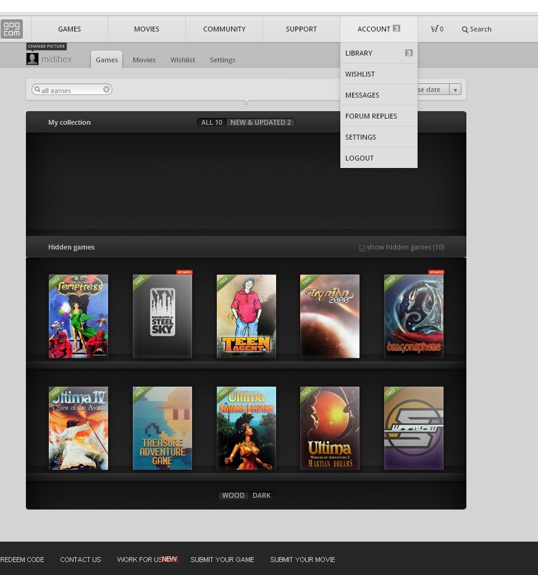Screen dimensions: 538x575
Task: Switch shelf theme to Dark
Action: coord(261,495)
